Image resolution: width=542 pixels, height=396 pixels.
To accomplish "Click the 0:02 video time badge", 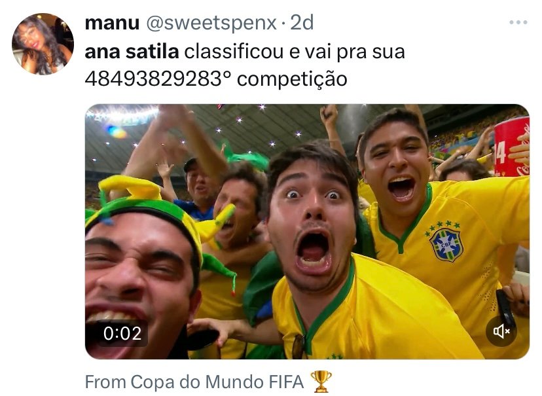I will click(122, 333).
